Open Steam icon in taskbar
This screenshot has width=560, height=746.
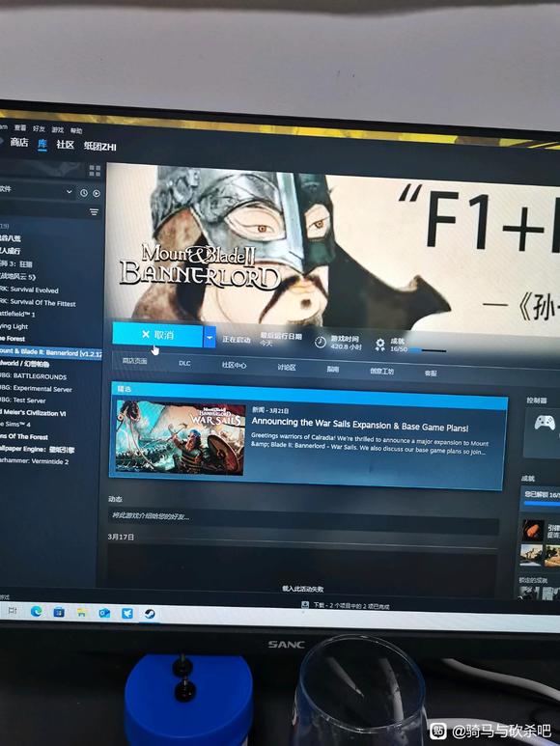point(150,614)
